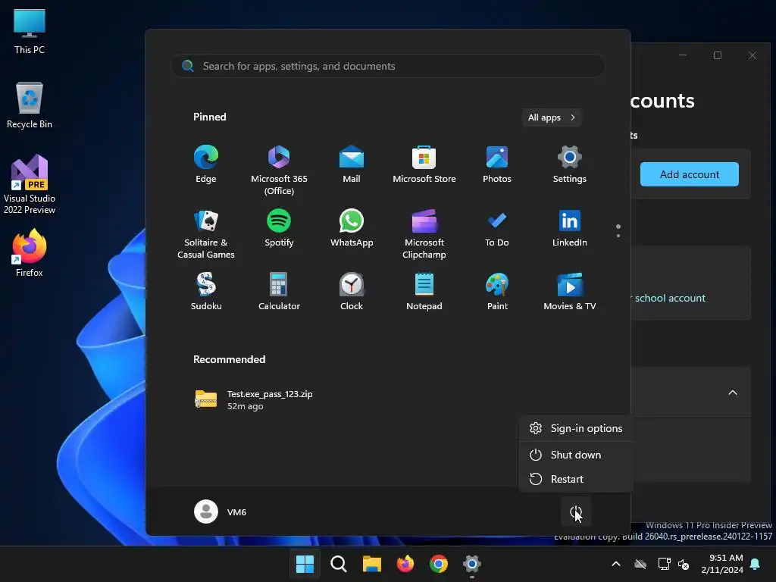776x582 pixels.
Task: Open File Explorer from the taskbar
Action: point(371,564)
